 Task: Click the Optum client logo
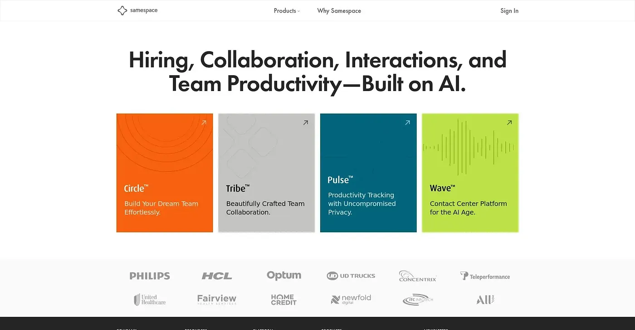(x=284, y=275)
